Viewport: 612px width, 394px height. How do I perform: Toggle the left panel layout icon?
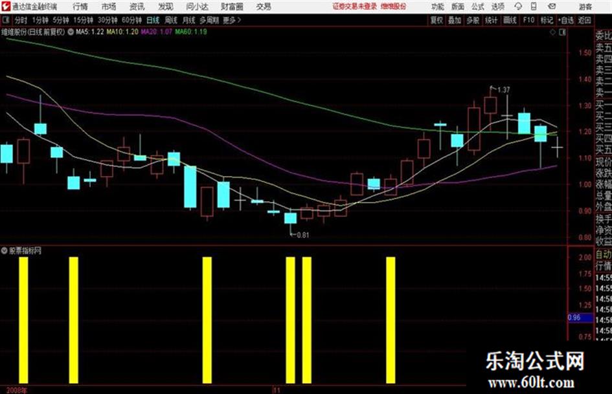point(5,19)
